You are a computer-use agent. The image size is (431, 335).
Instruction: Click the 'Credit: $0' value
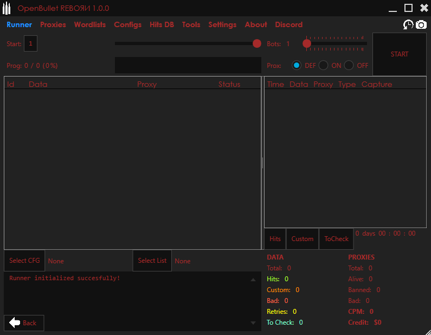[x=365, y=323]
